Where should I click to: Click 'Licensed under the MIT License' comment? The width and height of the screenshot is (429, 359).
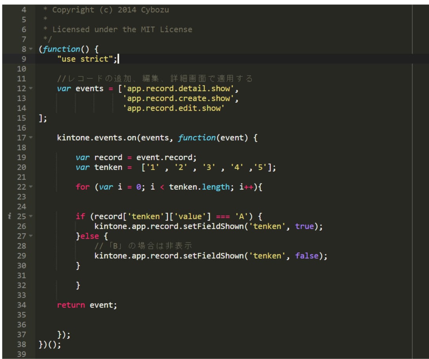point(122,30)
